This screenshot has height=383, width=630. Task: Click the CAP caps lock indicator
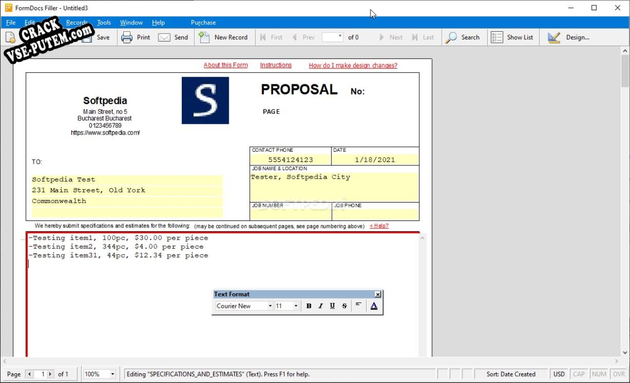(x=579, y=374)
